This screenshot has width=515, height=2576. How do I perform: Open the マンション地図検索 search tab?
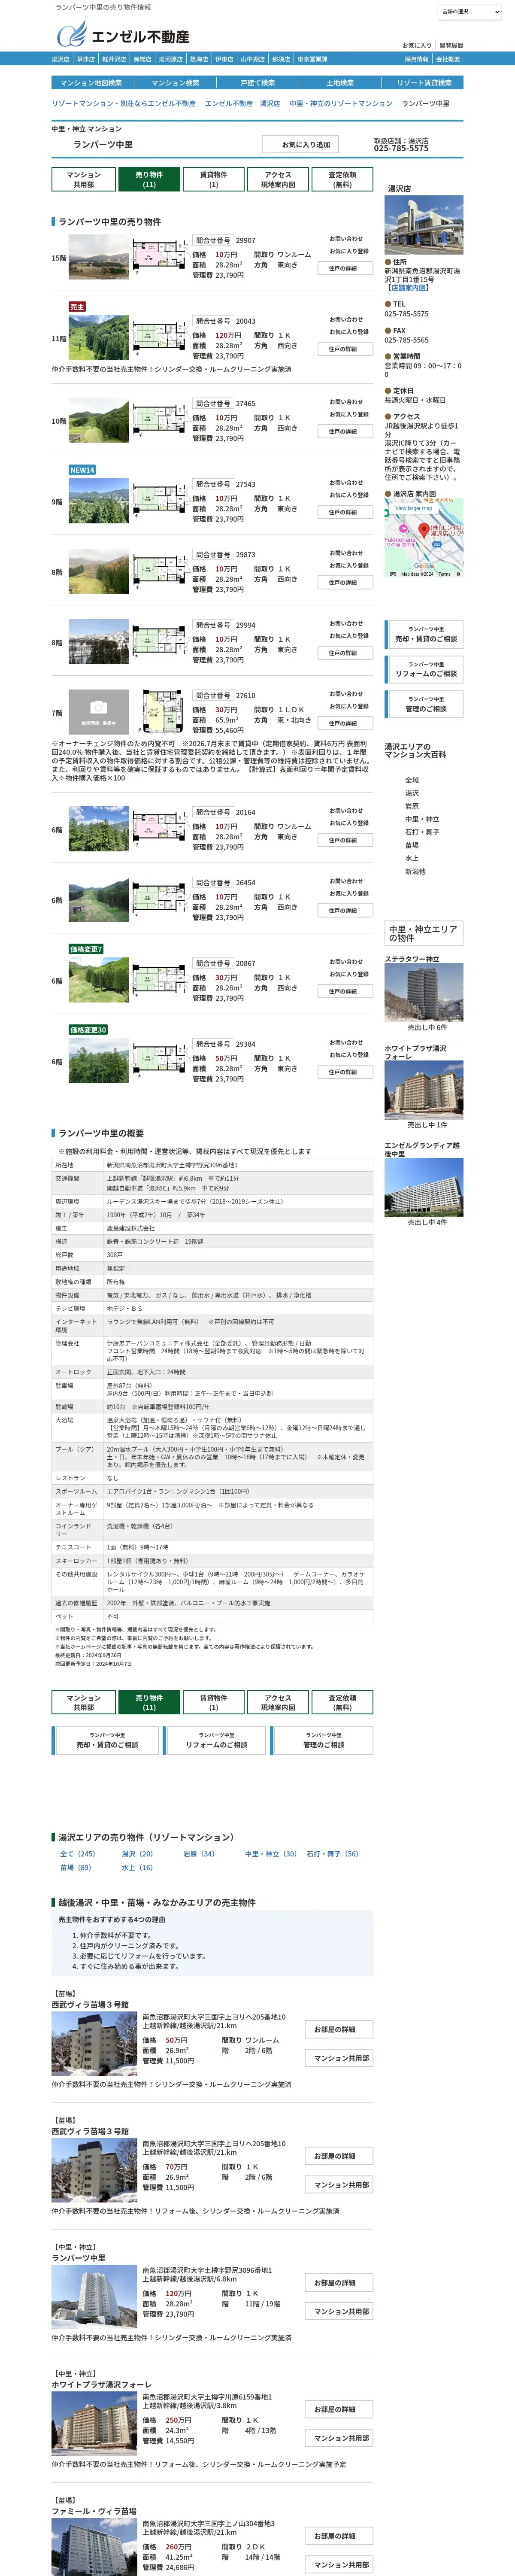click(91, 83)
